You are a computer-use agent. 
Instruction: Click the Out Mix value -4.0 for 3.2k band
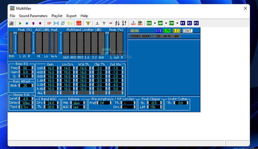coord(116,85)
